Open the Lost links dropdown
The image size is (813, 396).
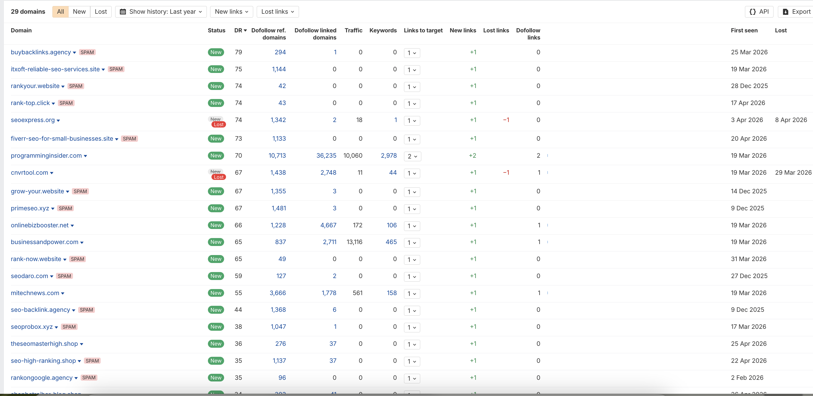click(x=277, y=12)
